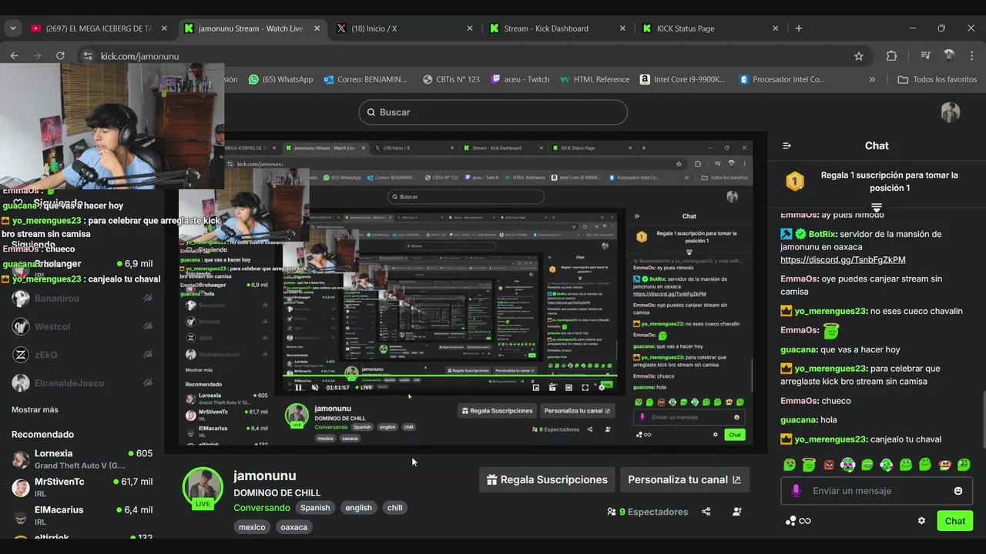Open the Chrome three-dot menu

coord(971,56)
